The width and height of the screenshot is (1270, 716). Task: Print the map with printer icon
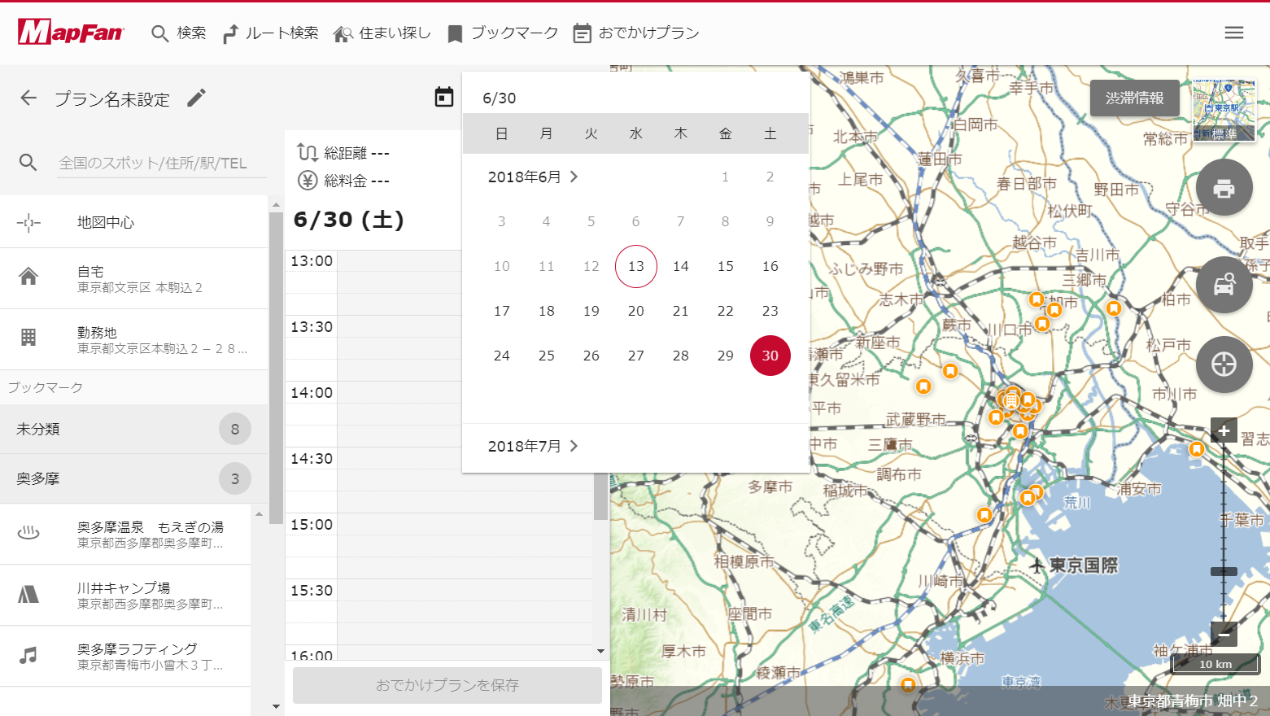pyautogui.click(x=1224, y=188)
